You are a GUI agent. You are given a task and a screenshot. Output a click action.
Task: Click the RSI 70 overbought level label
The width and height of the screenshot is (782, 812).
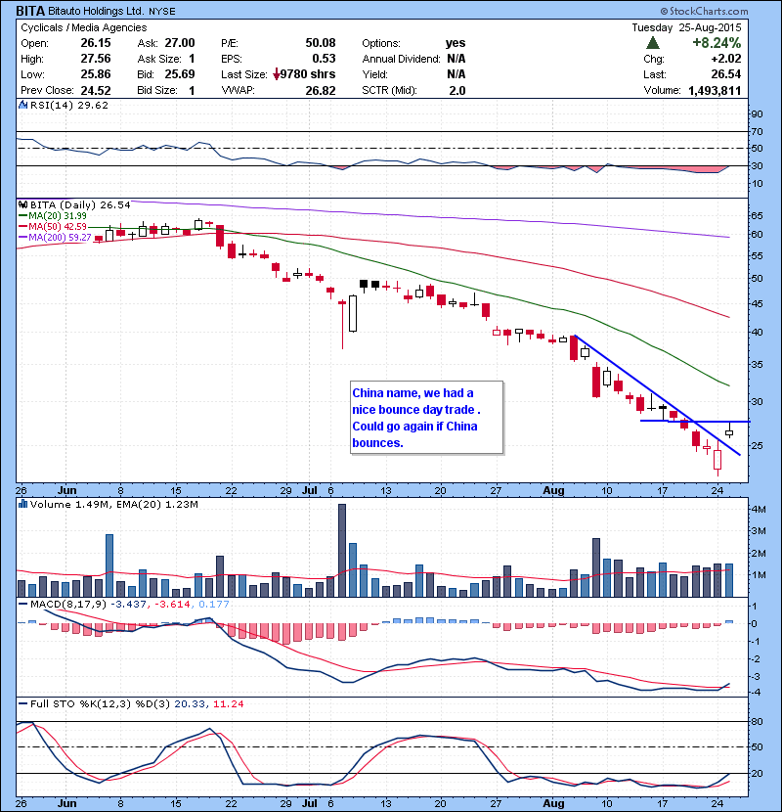(757, 131)
